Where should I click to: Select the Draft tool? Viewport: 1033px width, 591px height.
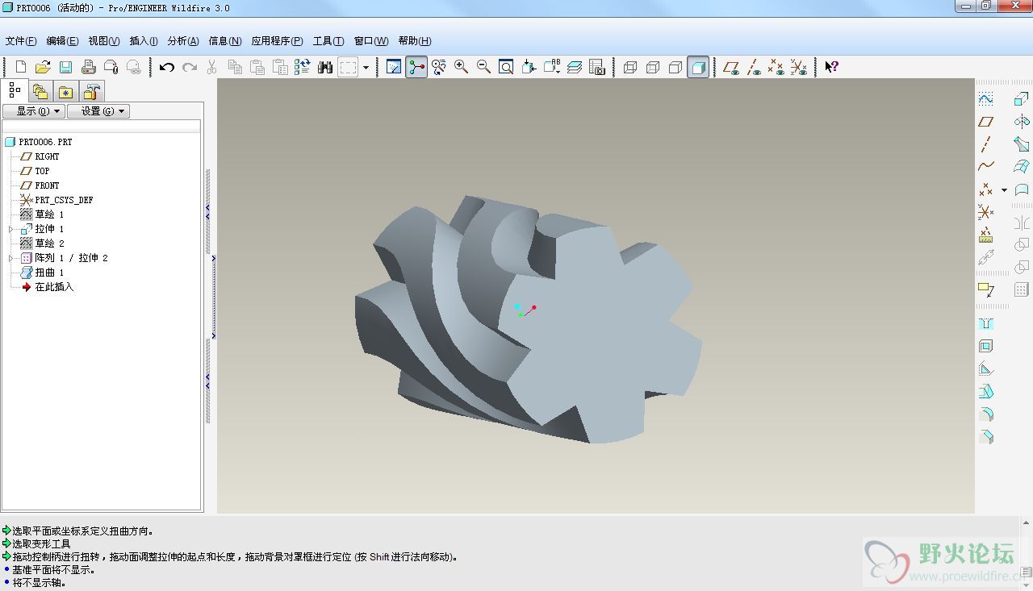pos(985,392)
